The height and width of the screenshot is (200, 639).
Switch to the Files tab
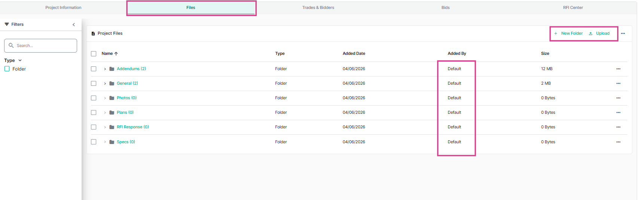pos(191,7)
